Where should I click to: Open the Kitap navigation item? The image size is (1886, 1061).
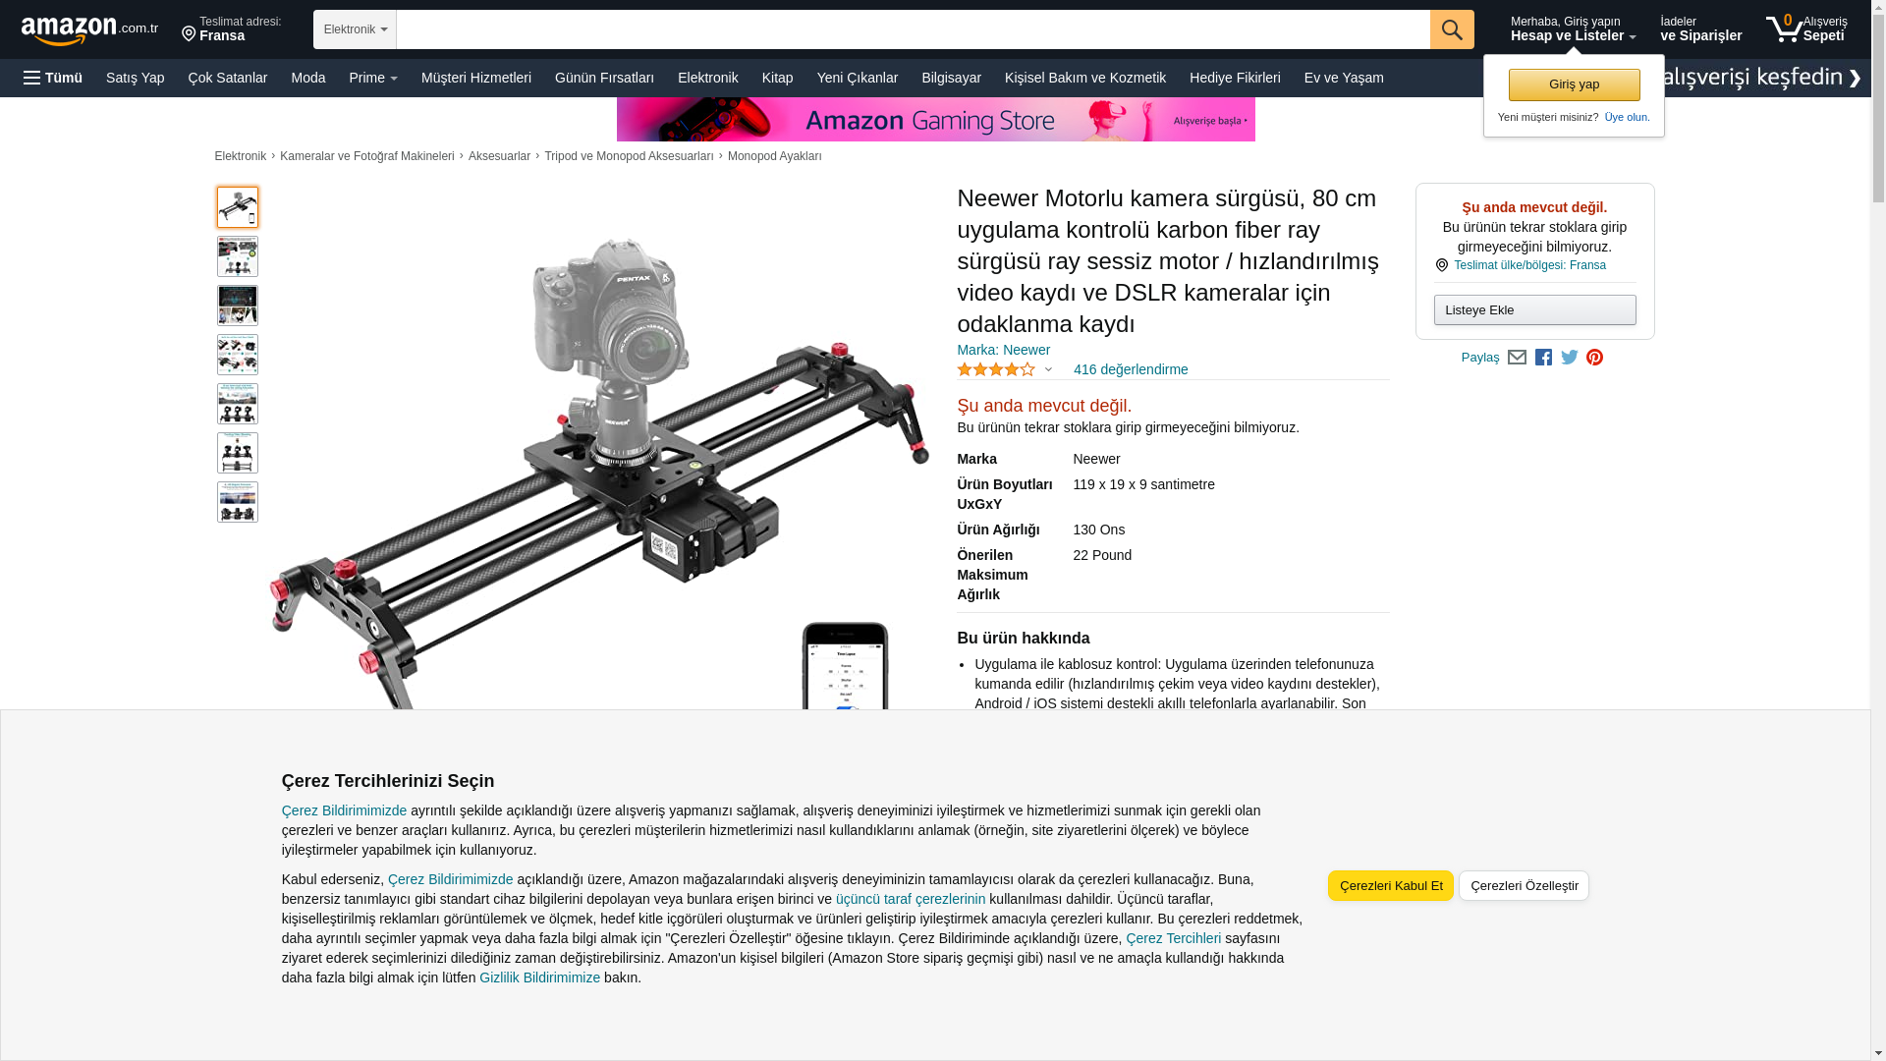coord(777,78)
